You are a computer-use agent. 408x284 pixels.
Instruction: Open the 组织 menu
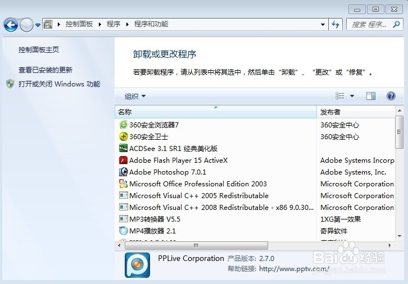click(x=135, y=96)
